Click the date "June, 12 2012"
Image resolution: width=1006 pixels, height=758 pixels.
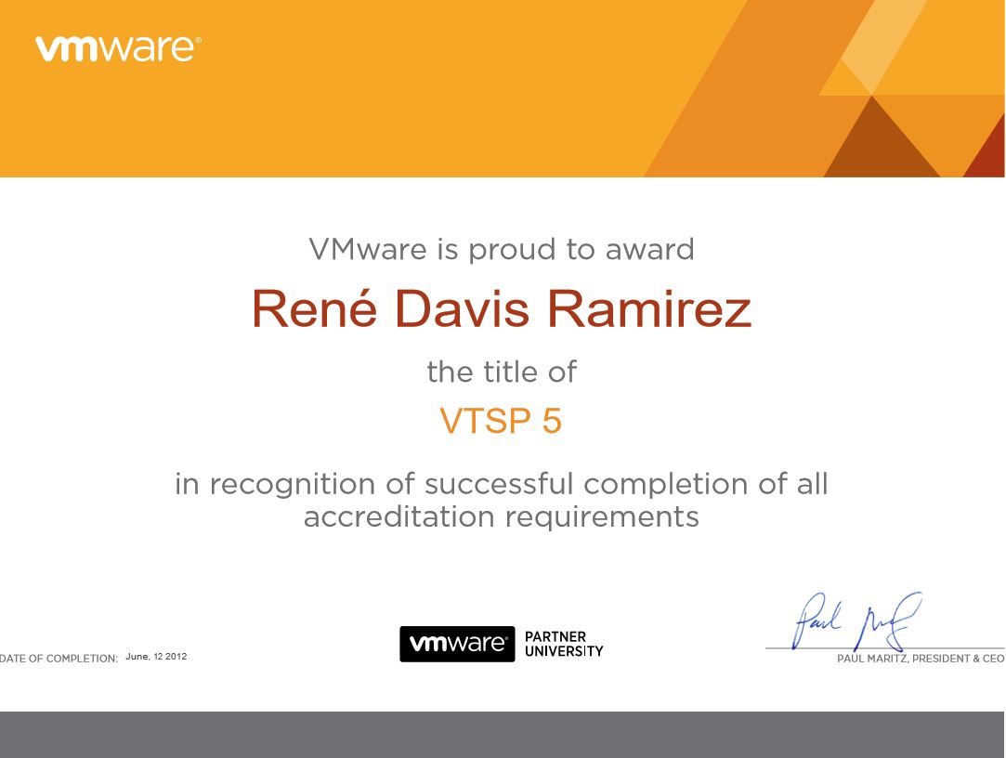157,657
